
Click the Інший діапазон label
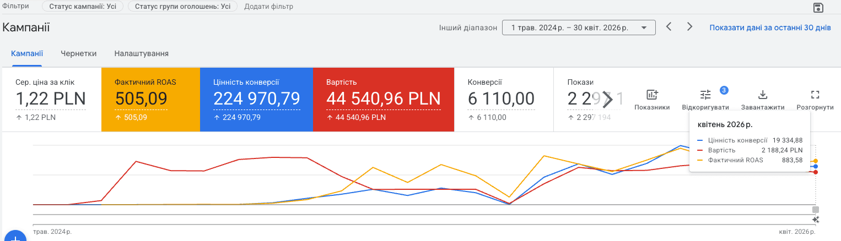468,28
